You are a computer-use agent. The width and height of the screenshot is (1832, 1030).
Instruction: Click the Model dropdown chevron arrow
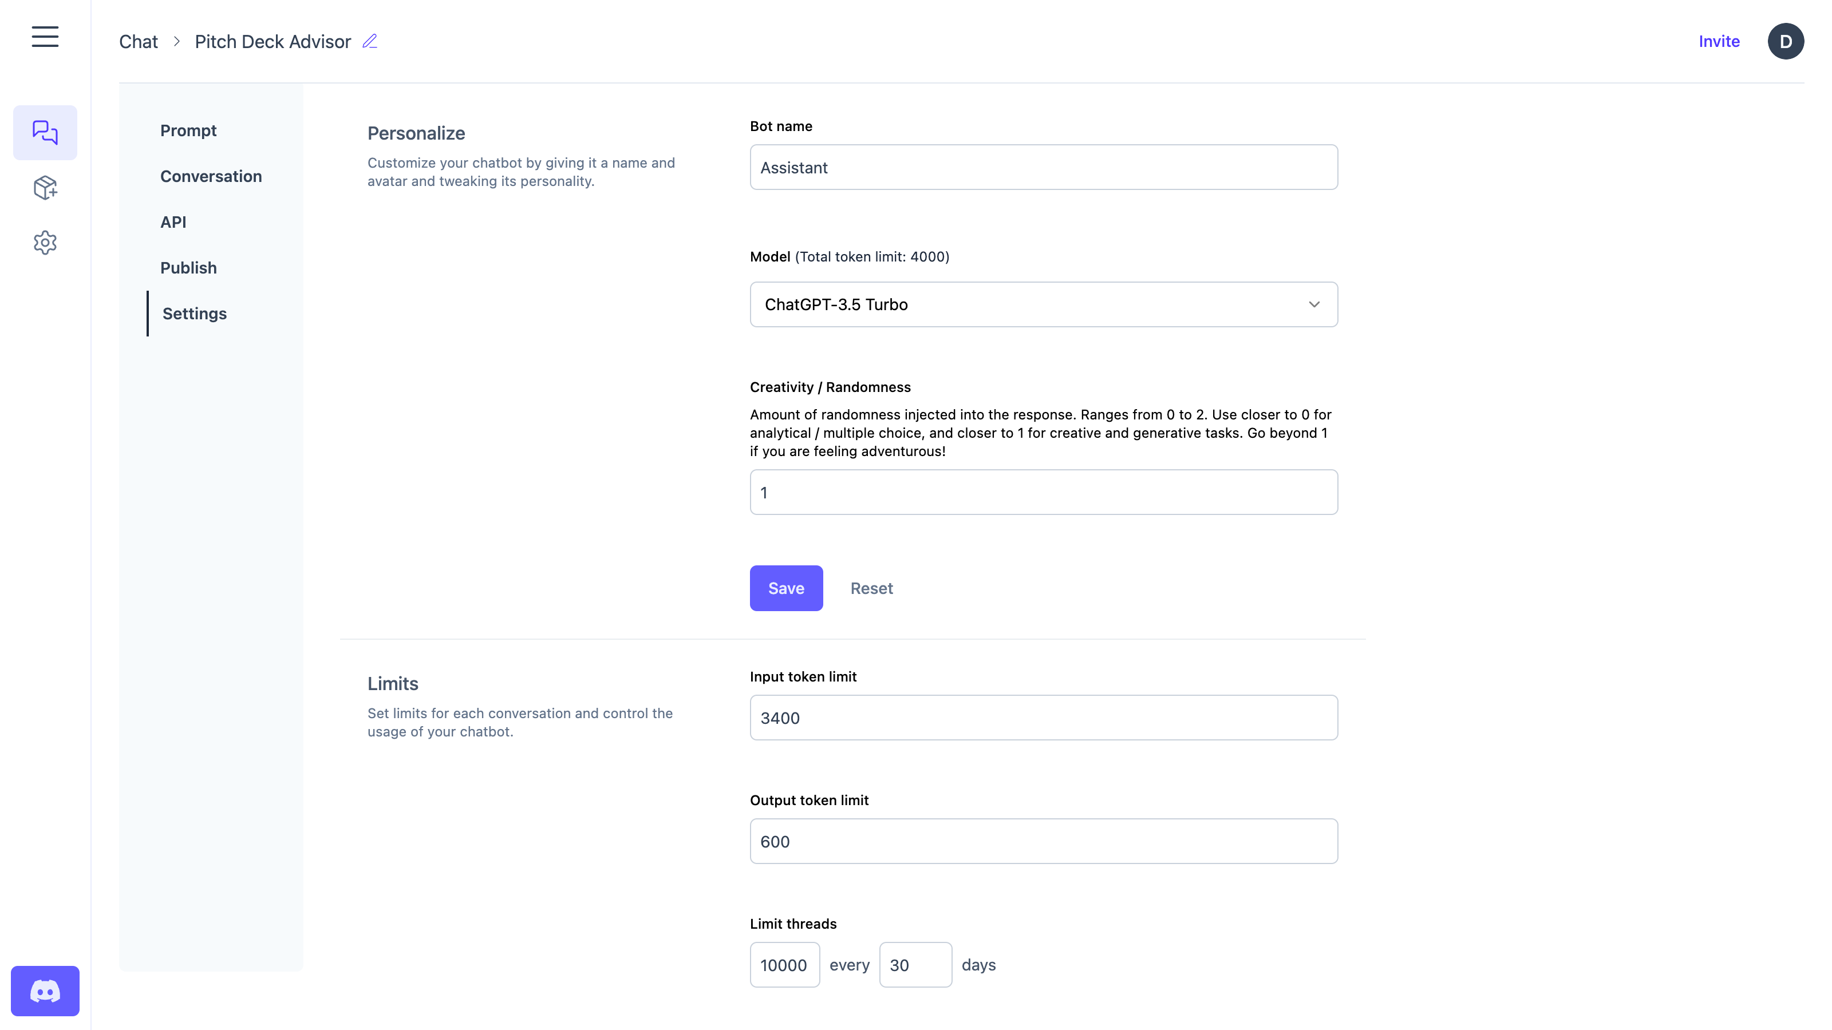click(x=1313, y=304)
